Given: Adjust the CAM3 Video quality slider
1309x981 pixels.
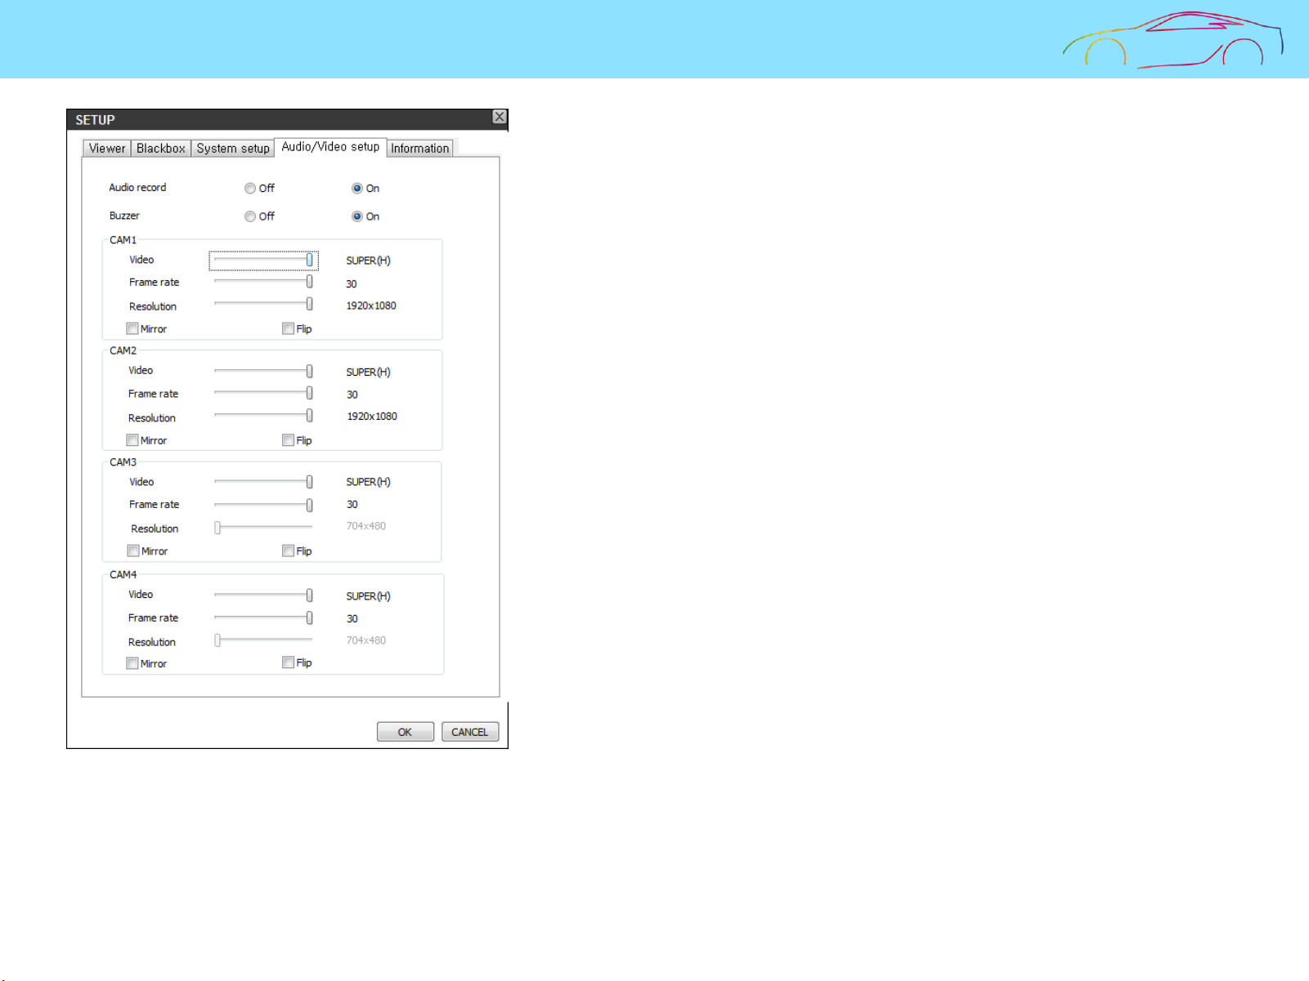Looking at the screenshot, I should pos(263,482).
